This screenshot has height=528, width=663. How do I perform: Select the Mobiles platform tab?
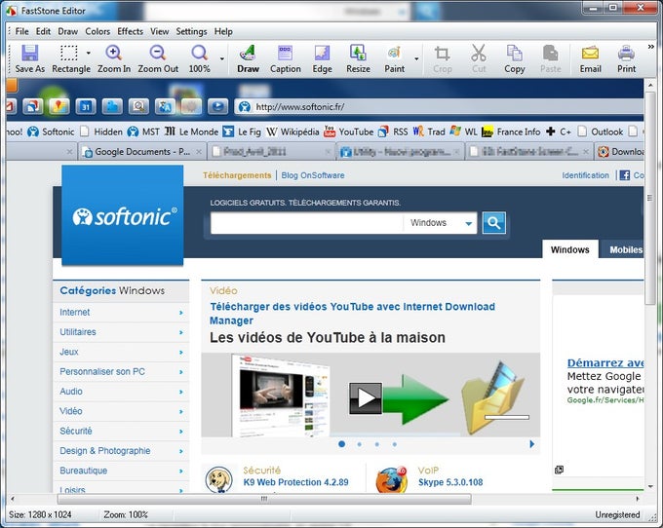click(x=623, y=249)
